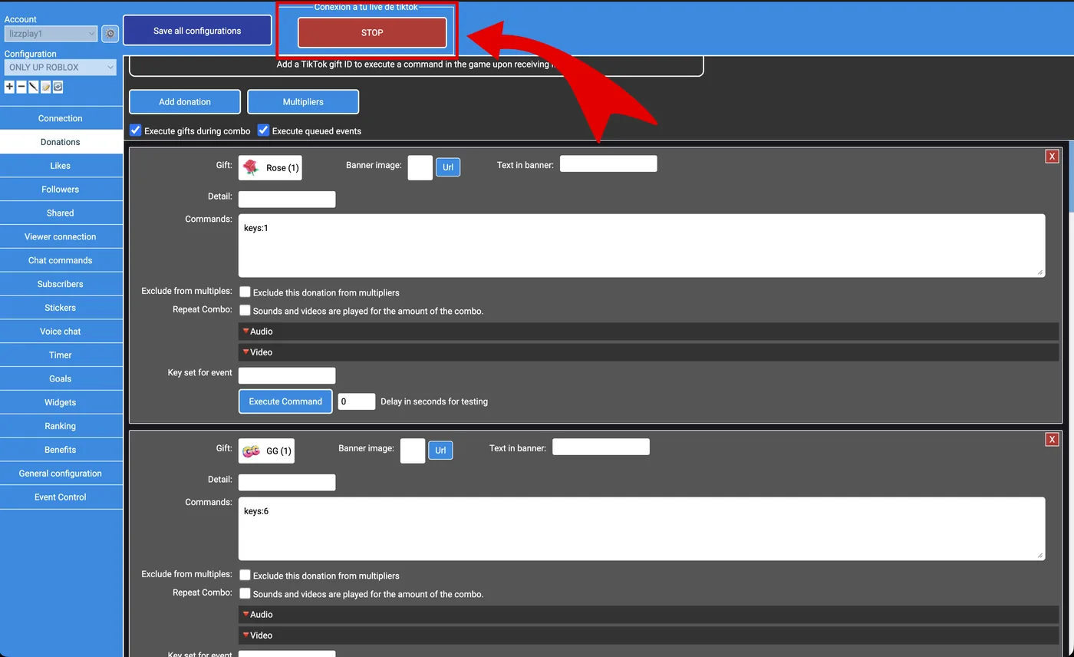The height and width of the screenshot is (657, 1074).
Task: Disable Execute queued events checkbox
Action: click(263, 130)
